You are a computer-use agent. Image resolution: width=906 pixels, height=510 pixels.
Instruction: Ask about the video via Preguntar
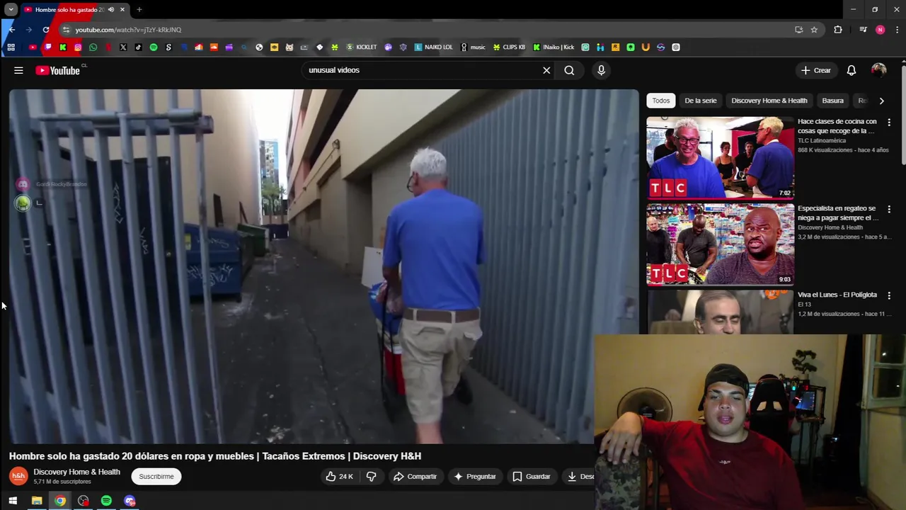pos(474,477)
